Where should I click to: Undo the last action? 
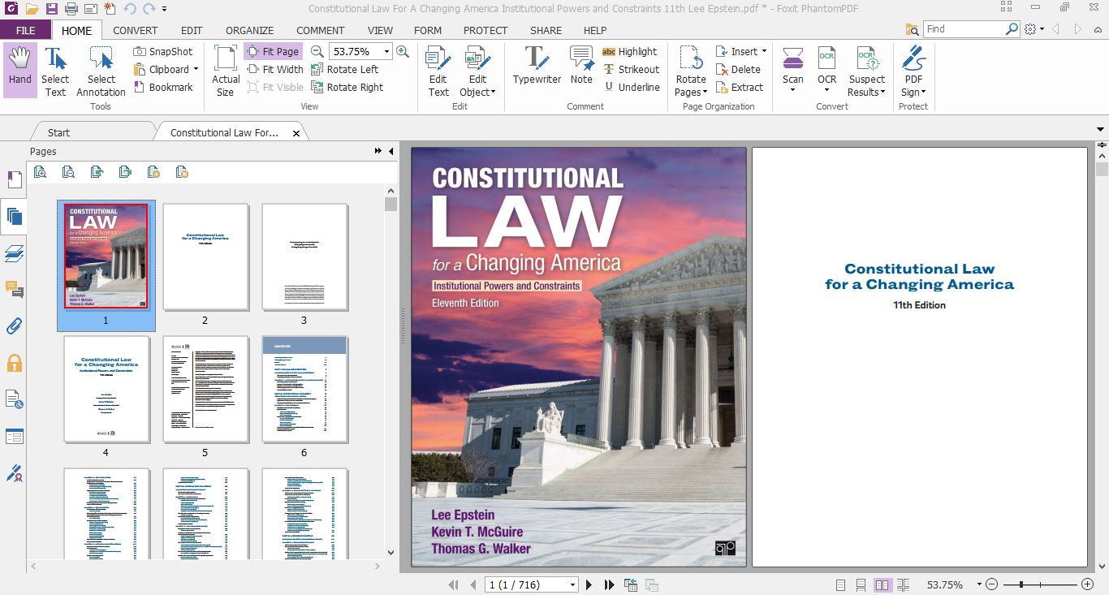[x=130, y=9]
